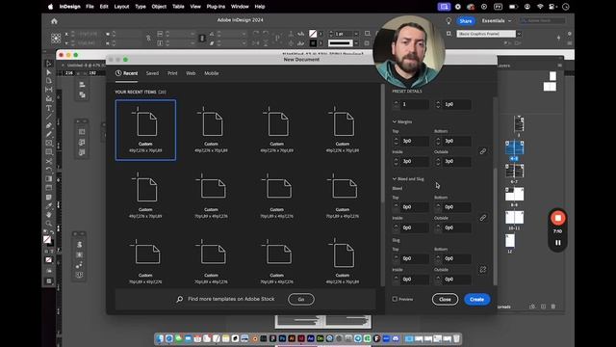This screenshot has width=616, height=347.
Task: Click the Slug Bottom stepper arrows
Action: pos(438,258)
